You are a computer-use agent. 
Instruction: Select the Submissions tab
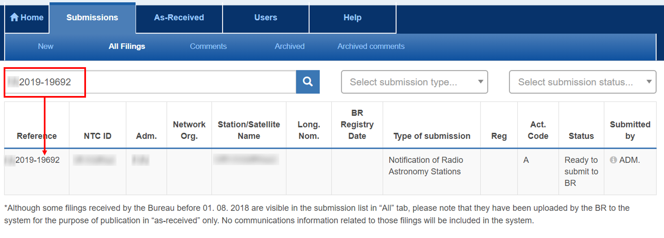click(x=92, y=18)
